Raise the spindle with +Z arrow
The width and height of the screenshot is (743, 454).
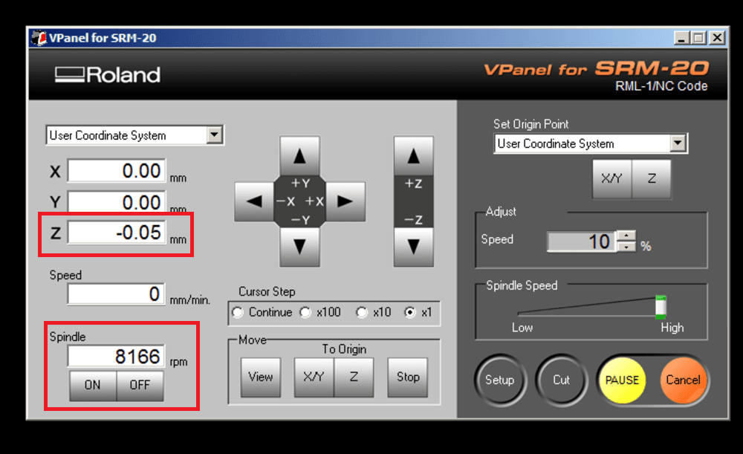(x=413, y=155)
